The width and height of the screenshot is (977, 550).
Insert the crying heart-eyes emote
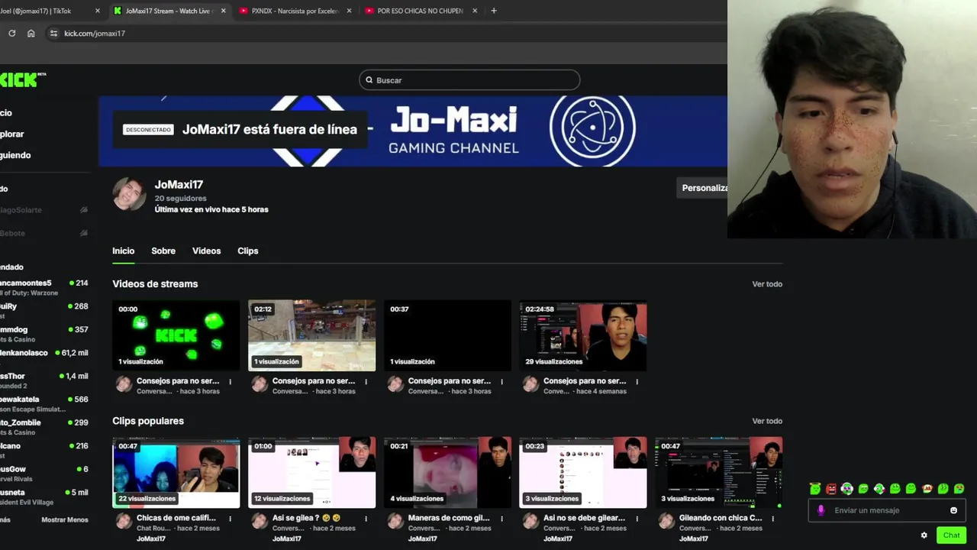point(959,488)
